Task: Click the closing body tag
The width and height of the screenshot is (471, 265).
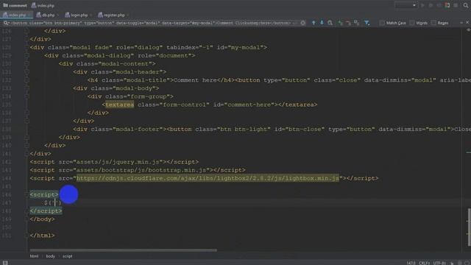Action: (x=42, y=219)
